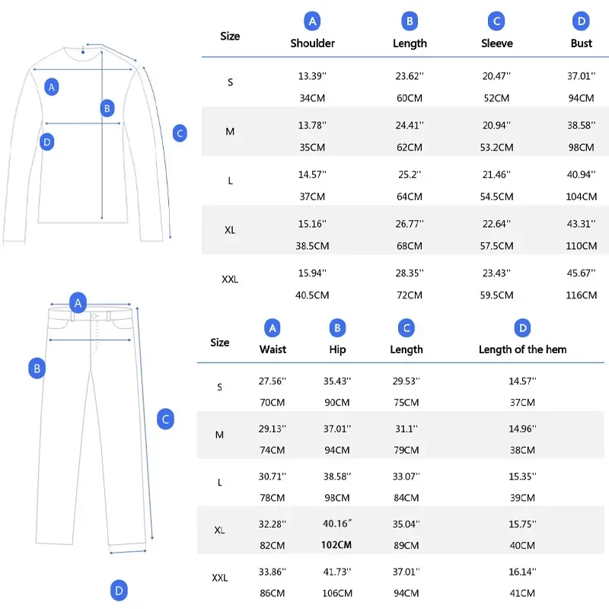Select the B badge left of the pants diagram
Screen dimensions: 609x609
pyautogui.click(x=37, y=368)
